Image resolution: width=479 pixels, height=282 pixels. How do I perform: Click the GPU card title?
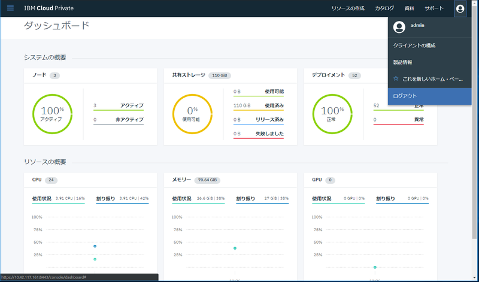317,180
